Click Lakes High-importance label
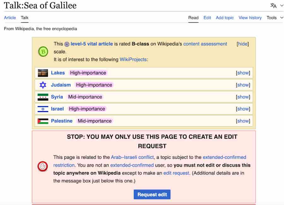 pos(88,73)
